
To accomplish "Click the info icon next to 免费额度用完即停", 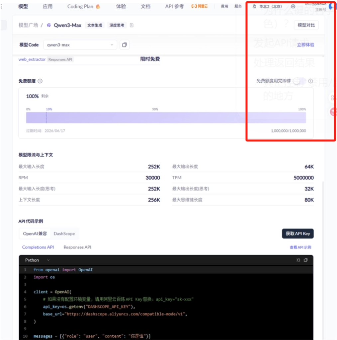I will coord(310,81).
